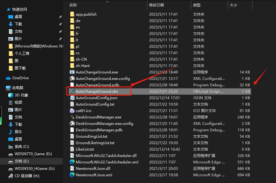Image resolution: width=276 pixels, height=183 pixels.
Task: Click the Newtonsoft.Json.xml Edge icon
Action: (72, 175)
